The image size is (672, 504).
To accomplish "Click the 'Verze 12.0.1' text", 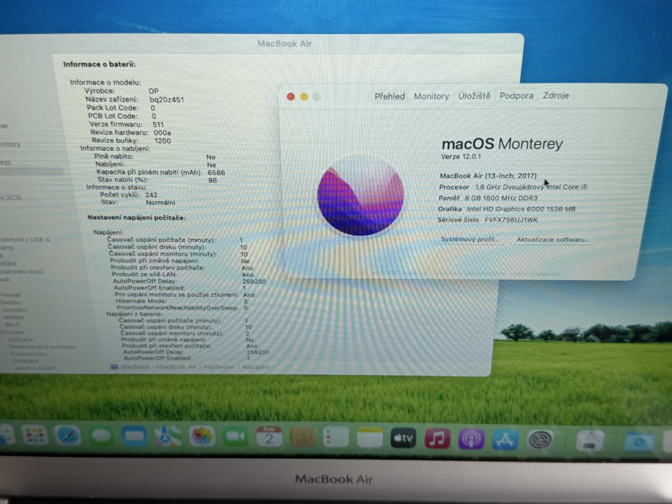I will (x=461, y=156).
